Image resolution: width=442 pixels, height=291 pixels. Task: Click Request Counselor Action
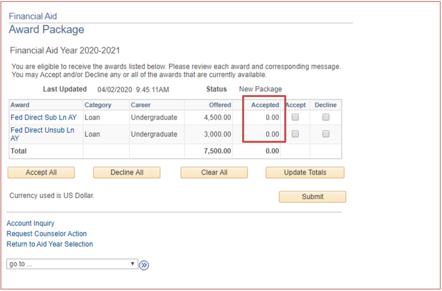click(x=46, y=234)
